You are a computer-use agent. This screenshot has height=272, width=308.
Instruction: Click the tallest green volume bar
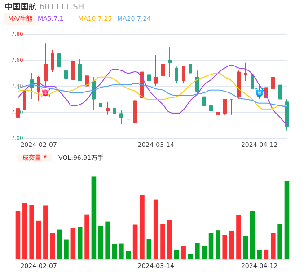(94, 218)
